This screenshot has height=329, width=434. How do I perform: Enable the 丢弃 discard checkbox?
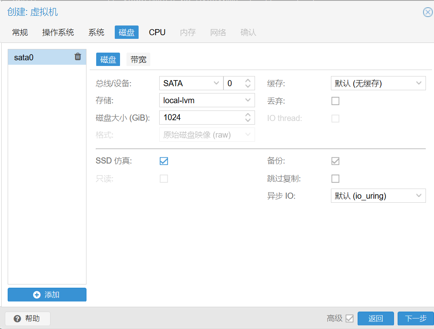[x=335, y=101]
